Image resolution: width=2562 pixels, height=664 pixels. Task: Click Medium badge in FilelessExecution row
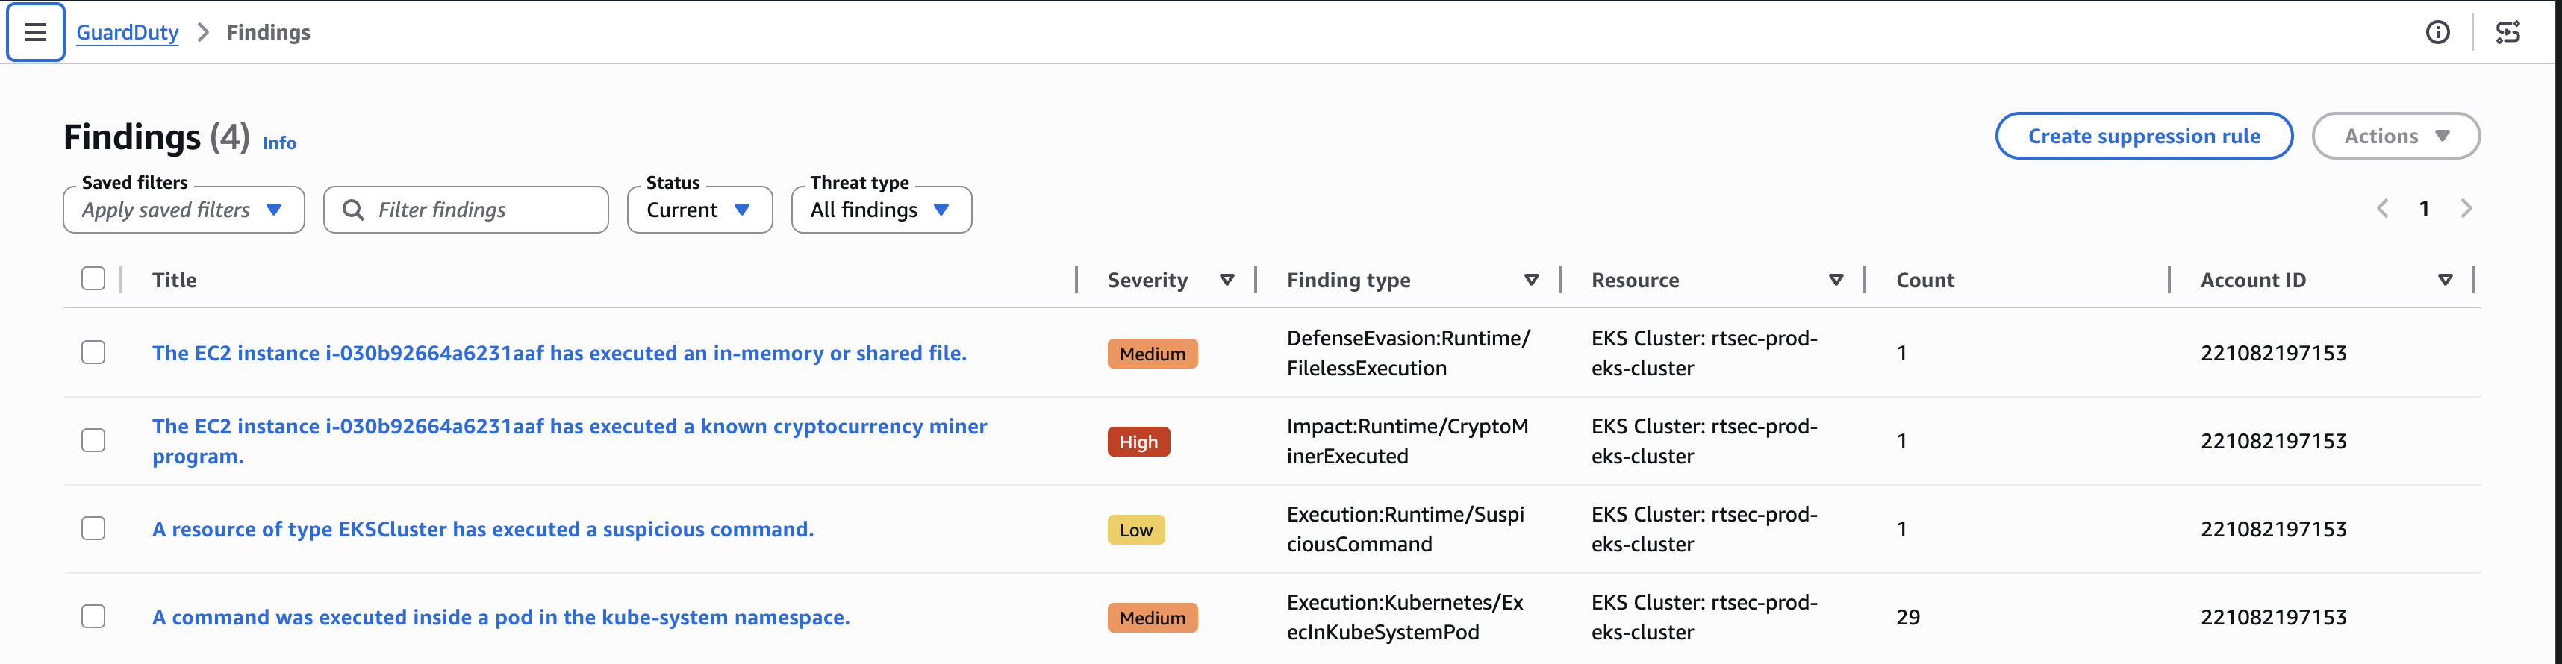click(x=1153, y=354)
